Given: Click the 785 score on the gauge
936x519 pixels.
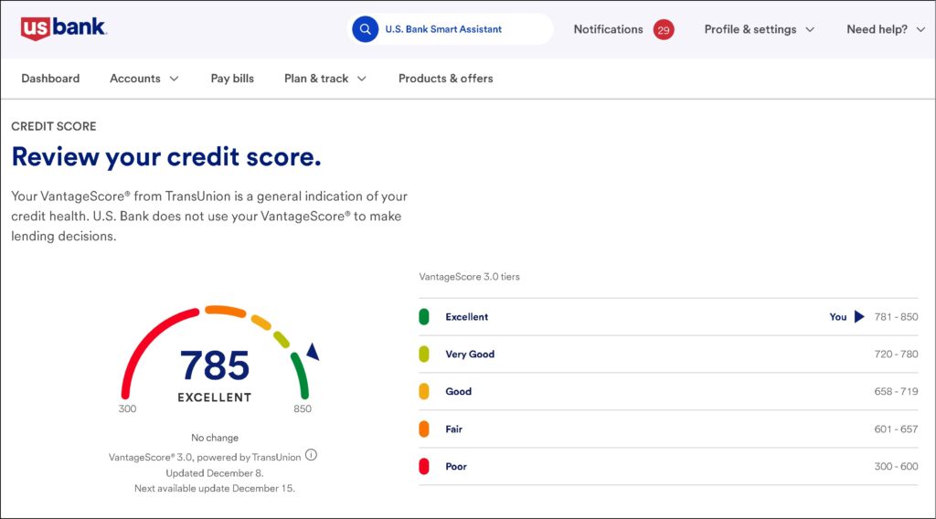Looking at the screenshot, I should point(215,365).
